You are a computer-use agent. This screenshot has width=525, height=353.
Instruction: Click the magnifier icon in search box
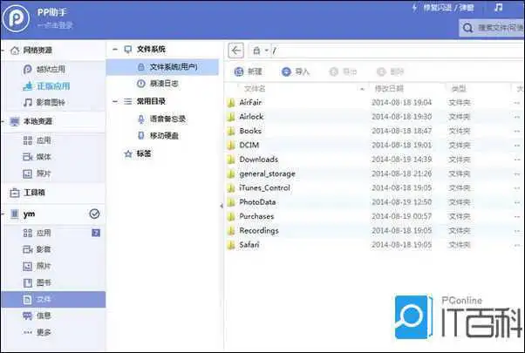coord(467,28)
